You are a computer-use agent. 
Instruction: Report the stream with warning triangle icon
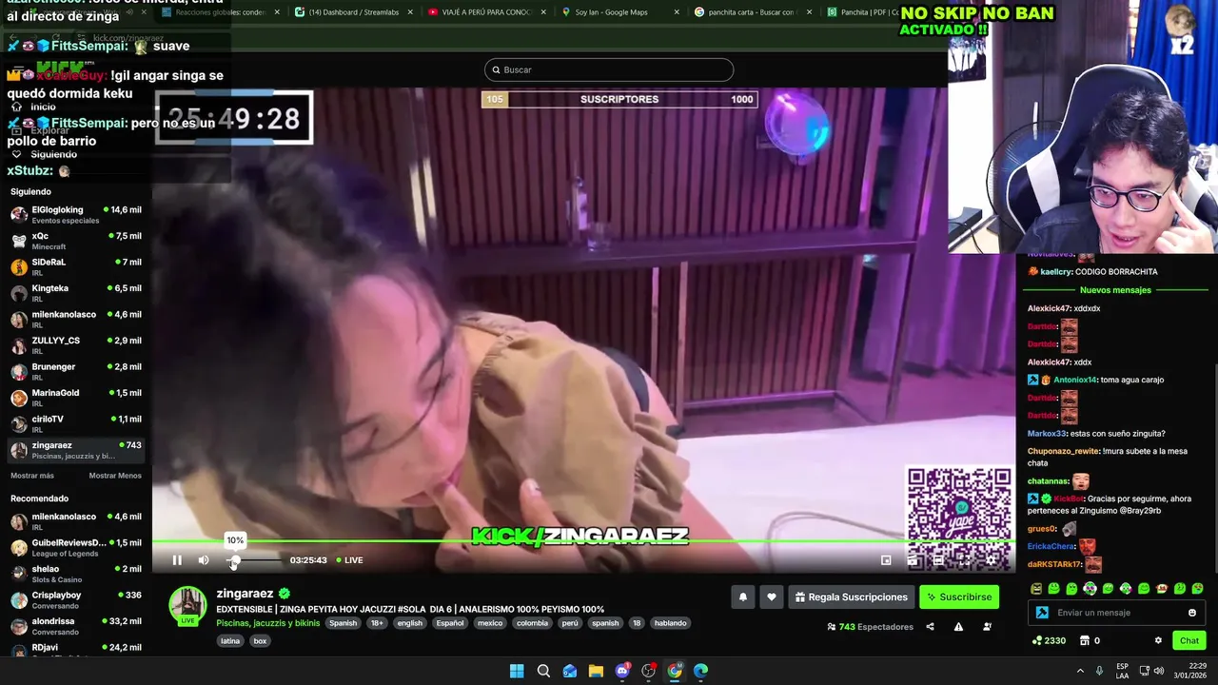[x=958, y=627]
